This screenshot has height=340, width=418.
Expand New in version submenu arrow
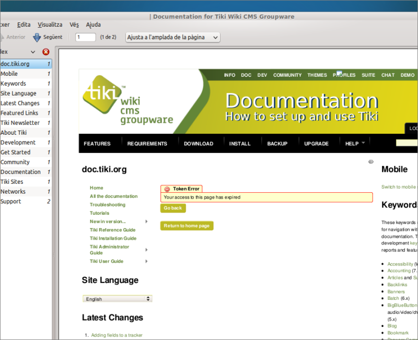146,221
